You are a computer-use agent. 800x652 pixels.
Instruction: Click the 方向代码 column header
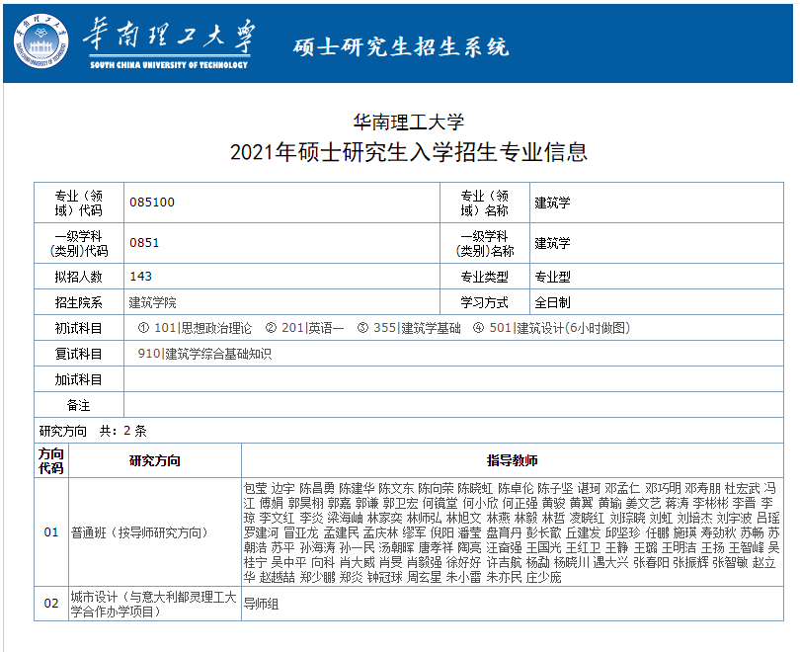click(x=51, y=460)
